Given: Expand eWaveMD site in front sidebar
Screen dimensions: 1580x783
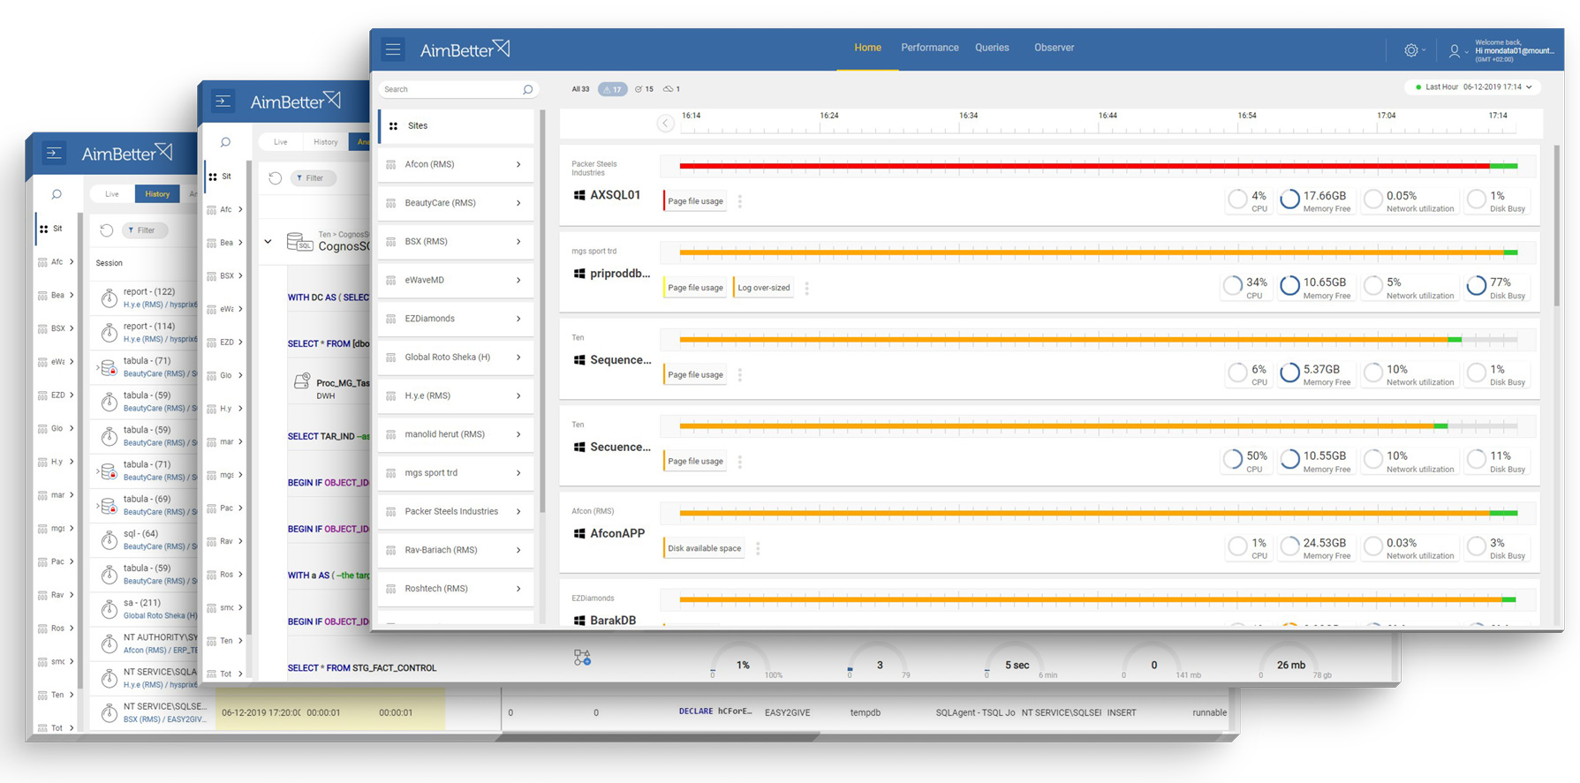Looking at the screenshot, I should (518, 281).
